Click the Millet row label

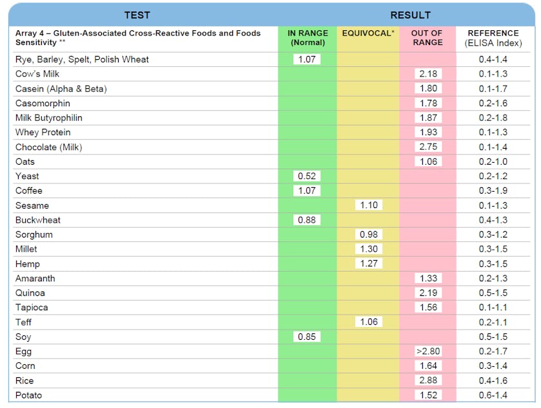[26, 249]
